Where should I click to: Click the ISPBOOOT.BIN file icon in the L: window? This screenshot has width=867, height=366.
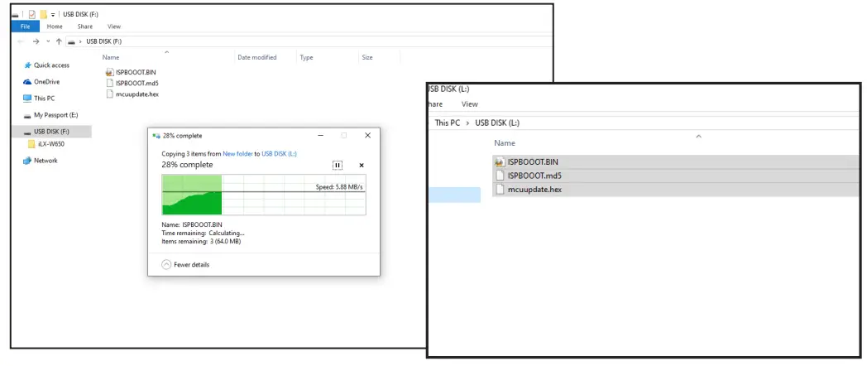(500, 162)
